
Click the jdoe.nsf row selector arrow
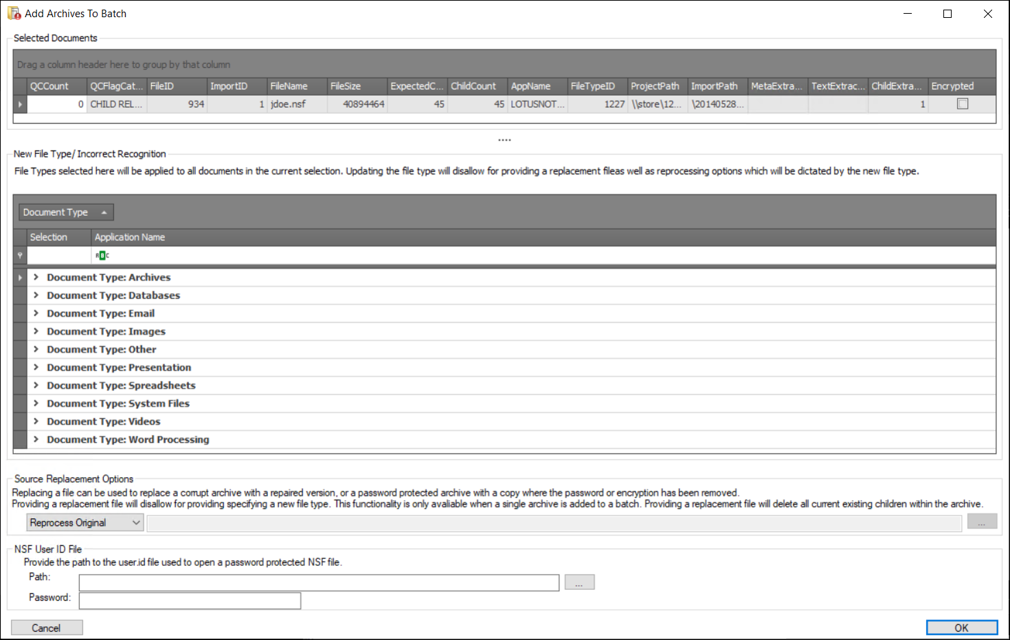coord(20,104)
